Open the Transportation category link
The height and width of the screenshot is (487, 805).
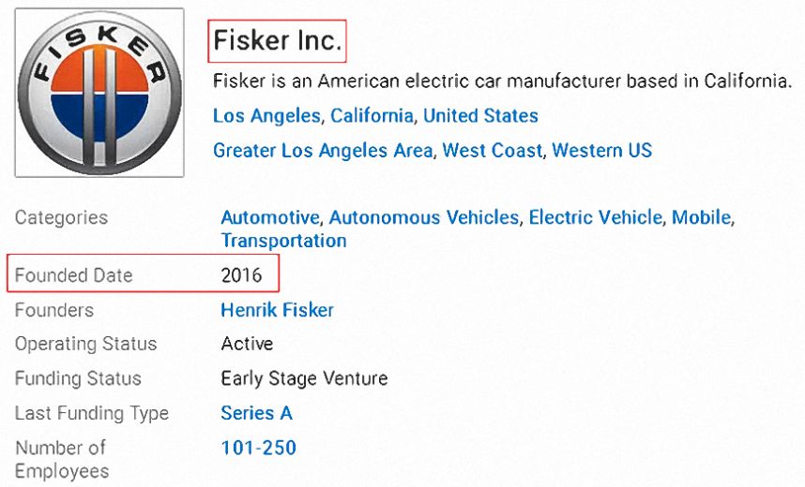(x=283, y=241)
